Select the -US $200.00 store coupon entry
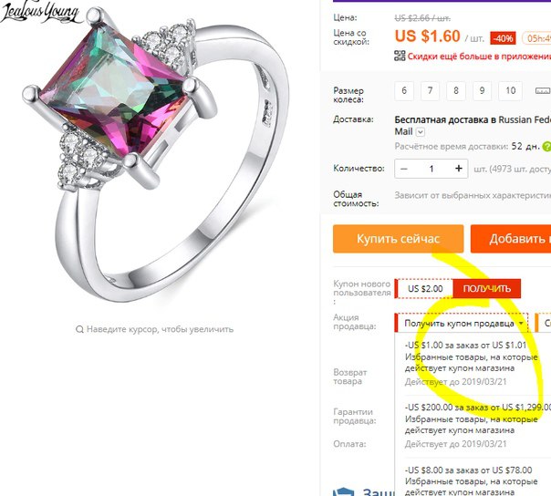The height and width of the screenshot is (496, 551). click(x=476, y=426)
